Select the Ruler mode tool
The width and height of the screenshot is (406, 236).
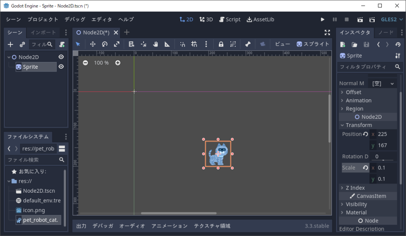pyautogui.click(x=167, y=44)
